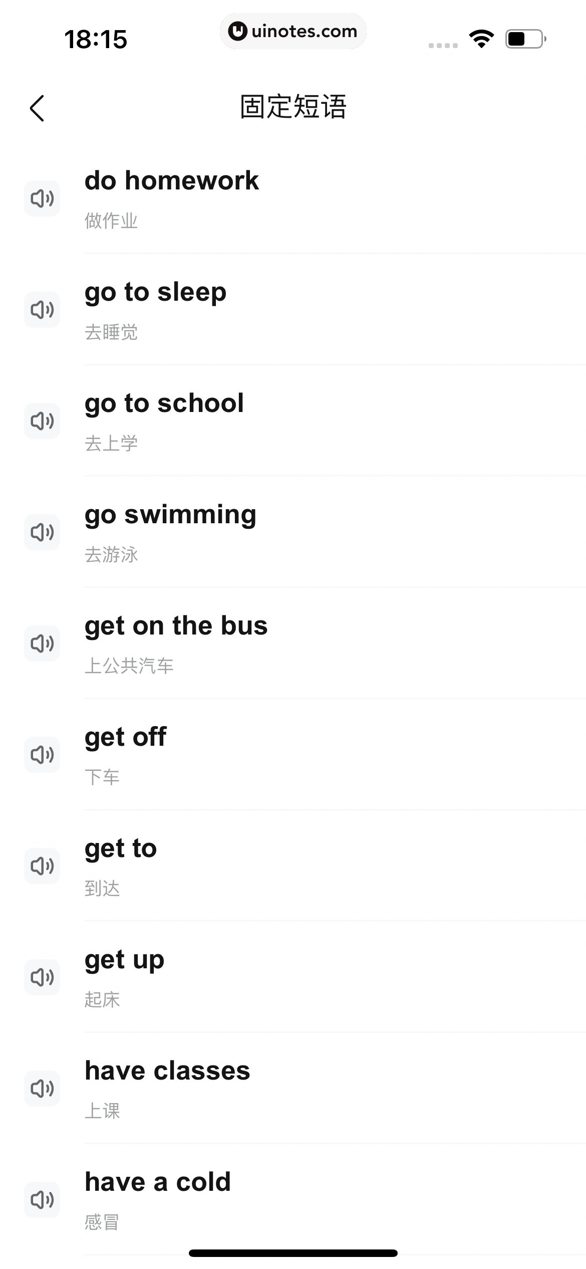This screenshot has height=1269, width=586.
Task: Hear pronunciation of 'get up'
Action: [x=42, y=977]
